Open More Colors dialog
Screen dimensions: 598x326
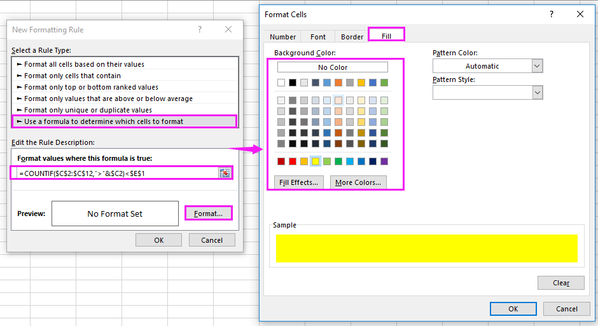coord(358,182)
